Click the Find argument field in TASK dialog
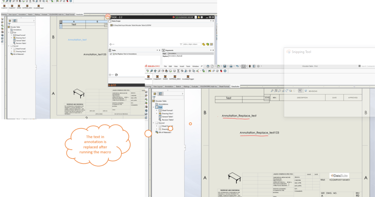The image size is (375, 197). coord(191,53)
